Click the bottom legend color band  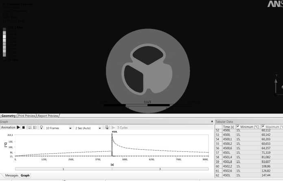click(x=4, y=55)
